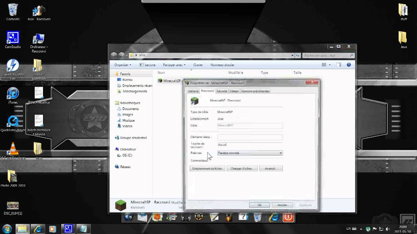Screen dimensions: 417x234
Task: Switch to the Détails tab
Action: click(x=234, y=91)
